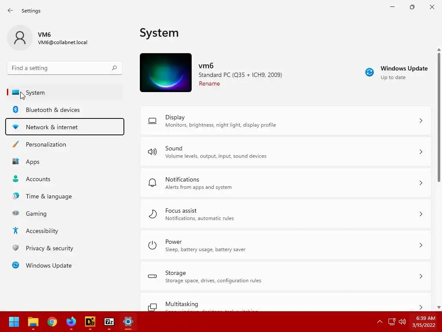Click the Storage drive icon
The width and height of the screenshot is (442, 332).
pyautogui.click(x=152, y=276)
